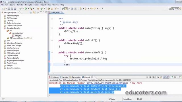
Task: Collapse the Javadoc comment fold marker
Action: pos(52,19)
